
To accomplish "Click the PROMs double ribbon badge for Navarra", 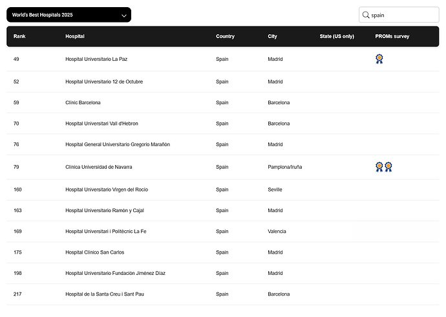I will click(384, 167).
